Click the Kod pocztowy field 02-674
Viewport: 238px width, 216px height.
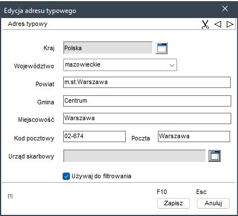(x=94, y=136)
